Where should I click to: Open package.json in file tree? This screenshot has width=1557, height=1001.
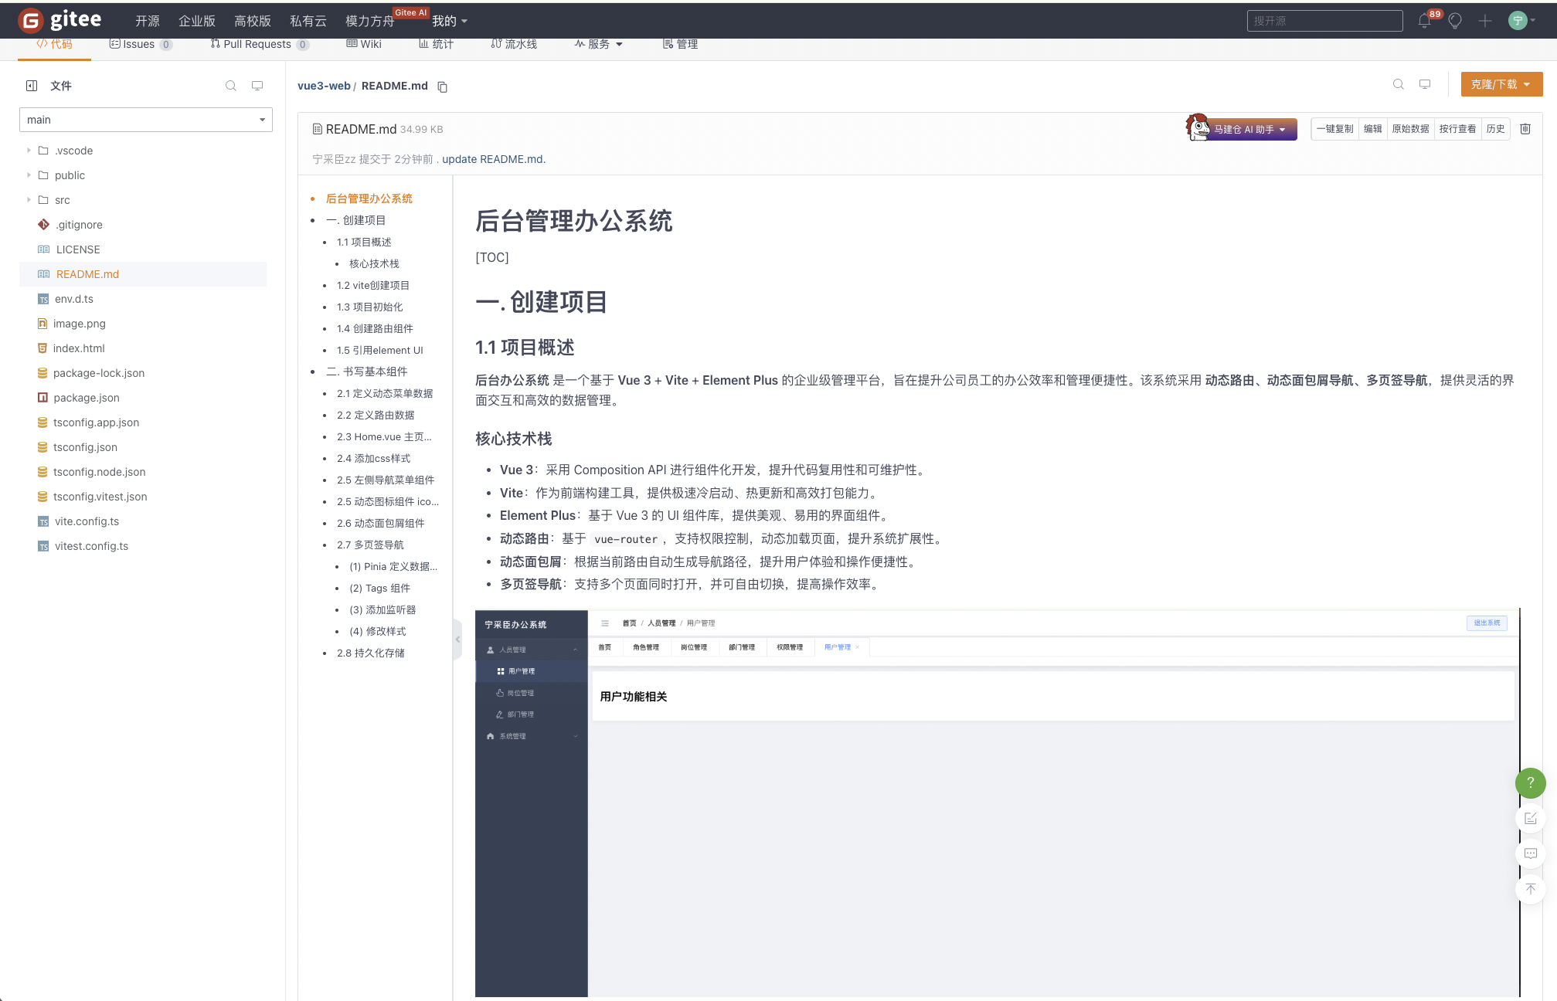[x=86, y=398]
